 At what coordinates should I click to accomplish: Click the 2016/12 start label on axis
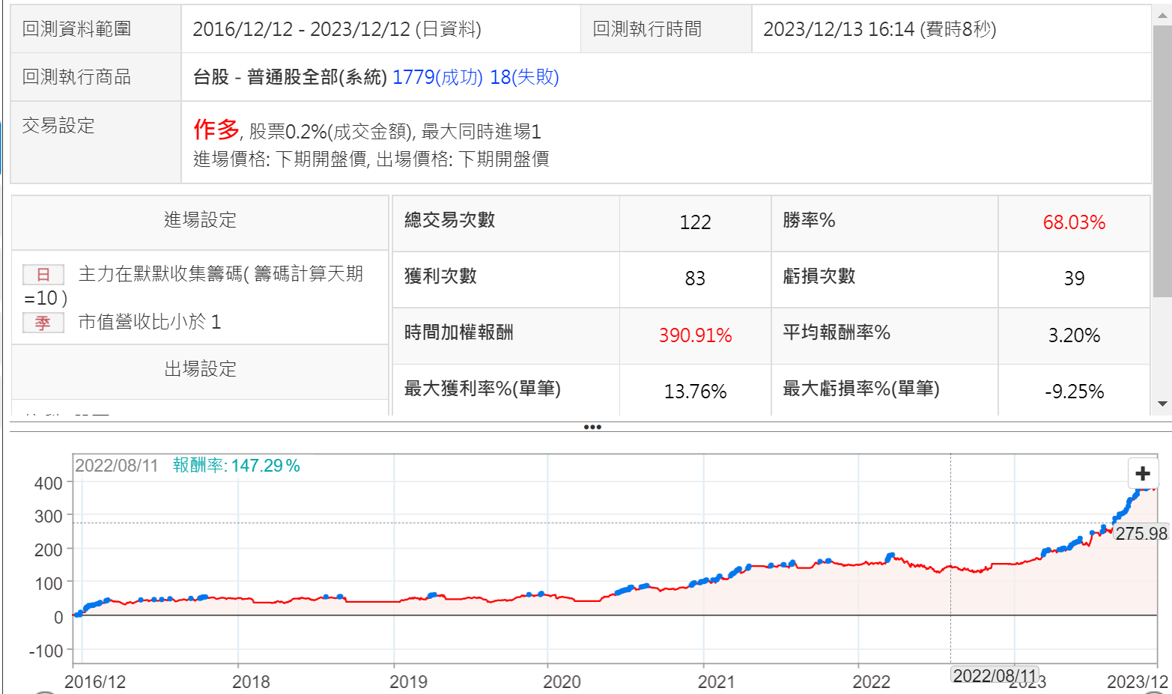(x=95, y=681)
